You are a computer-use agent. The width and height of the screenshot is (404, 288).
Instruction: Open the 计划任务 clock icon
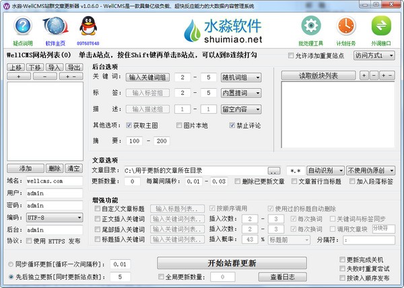(x=345, y=26)
